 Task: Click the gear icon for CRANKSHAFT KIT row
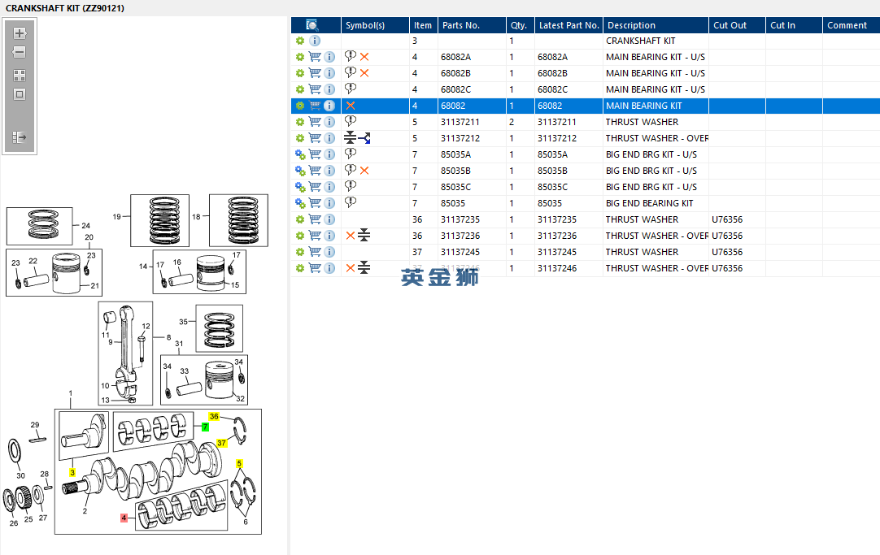point(299,41)
